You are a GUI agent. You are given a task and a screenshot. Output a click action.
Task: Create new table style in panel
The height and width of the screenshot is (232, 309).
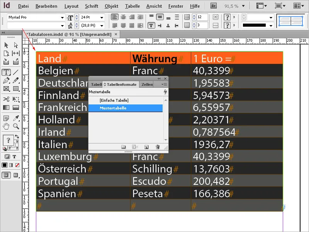click(146, 147)
